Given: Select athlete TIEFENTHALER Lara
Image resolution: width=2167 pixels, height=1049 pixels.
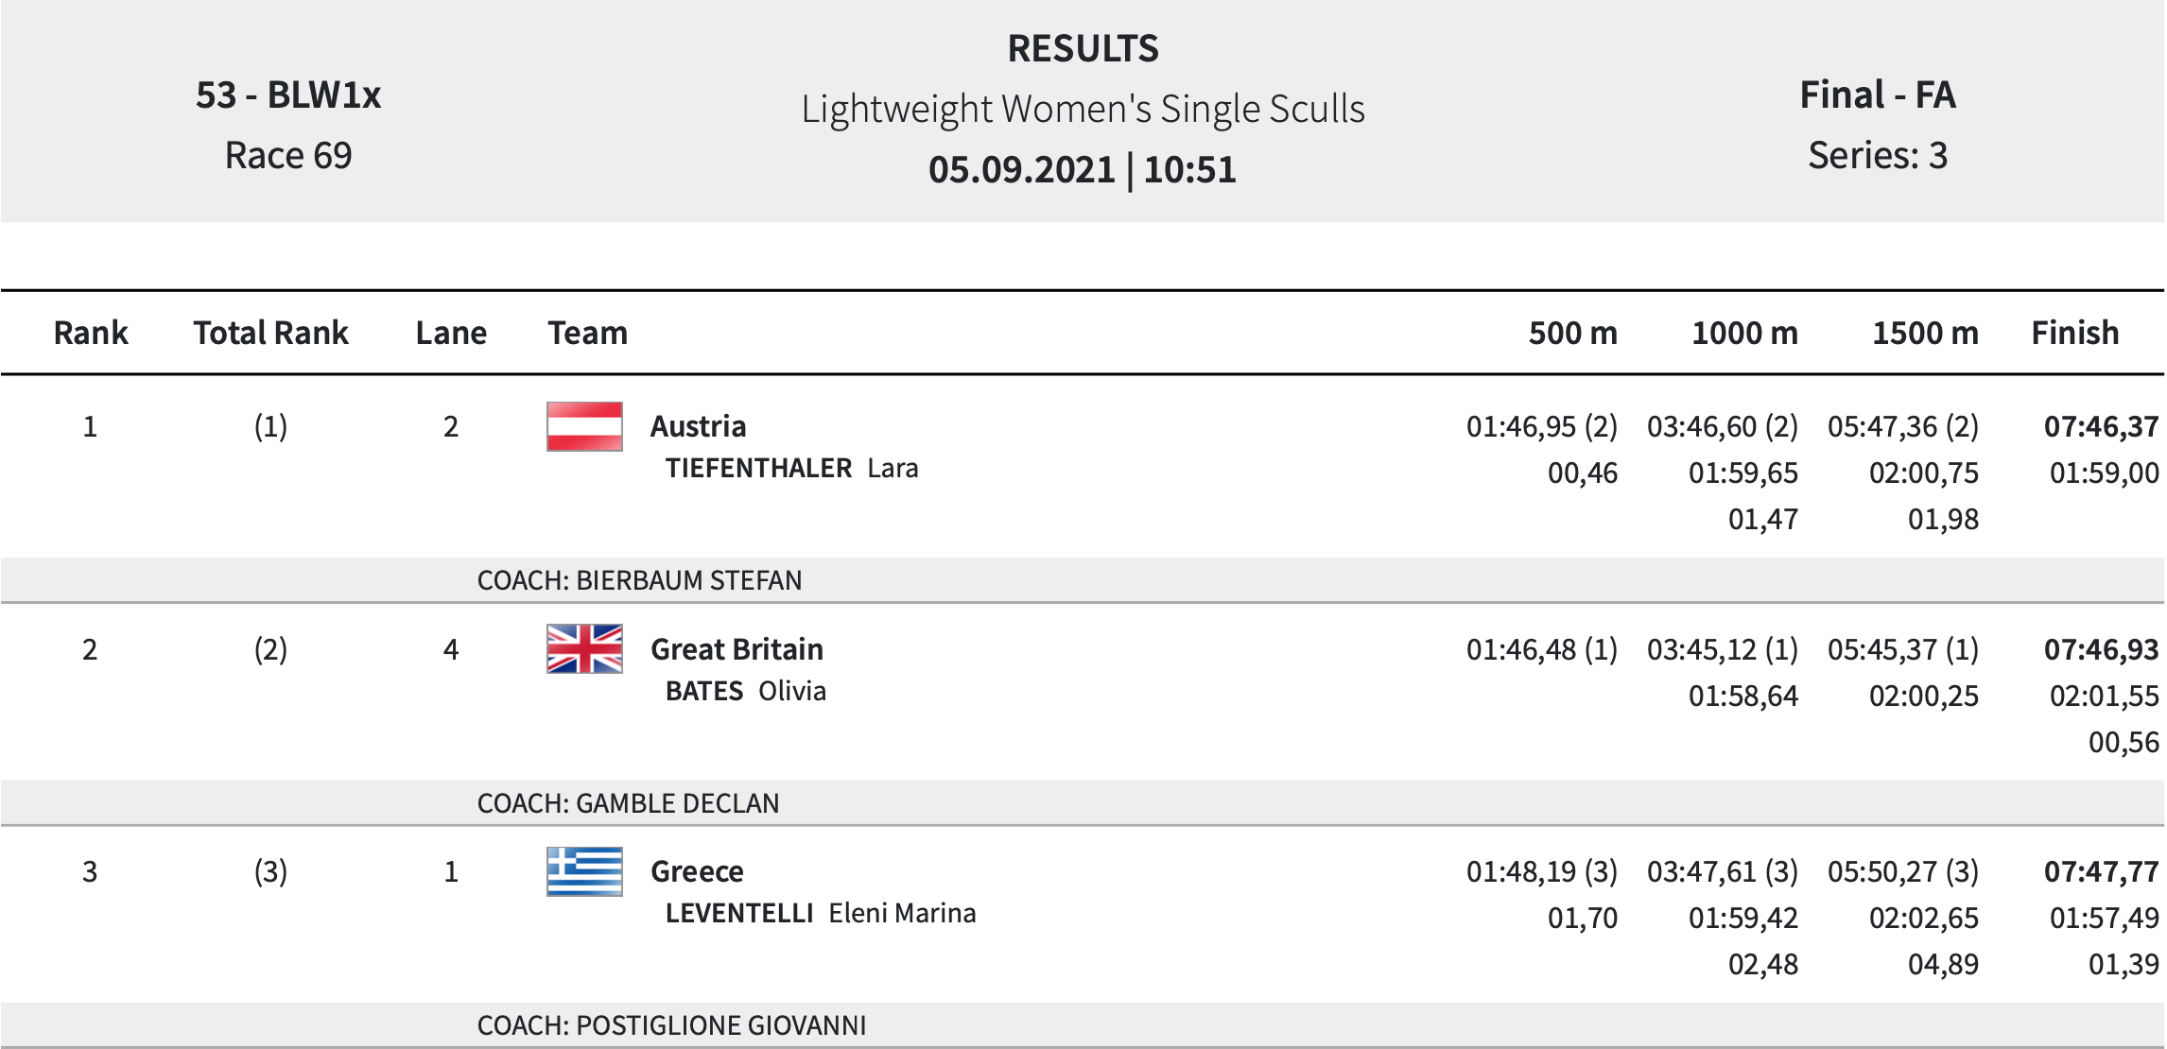Looking at the screenshot, I should (x=791, y=468).
